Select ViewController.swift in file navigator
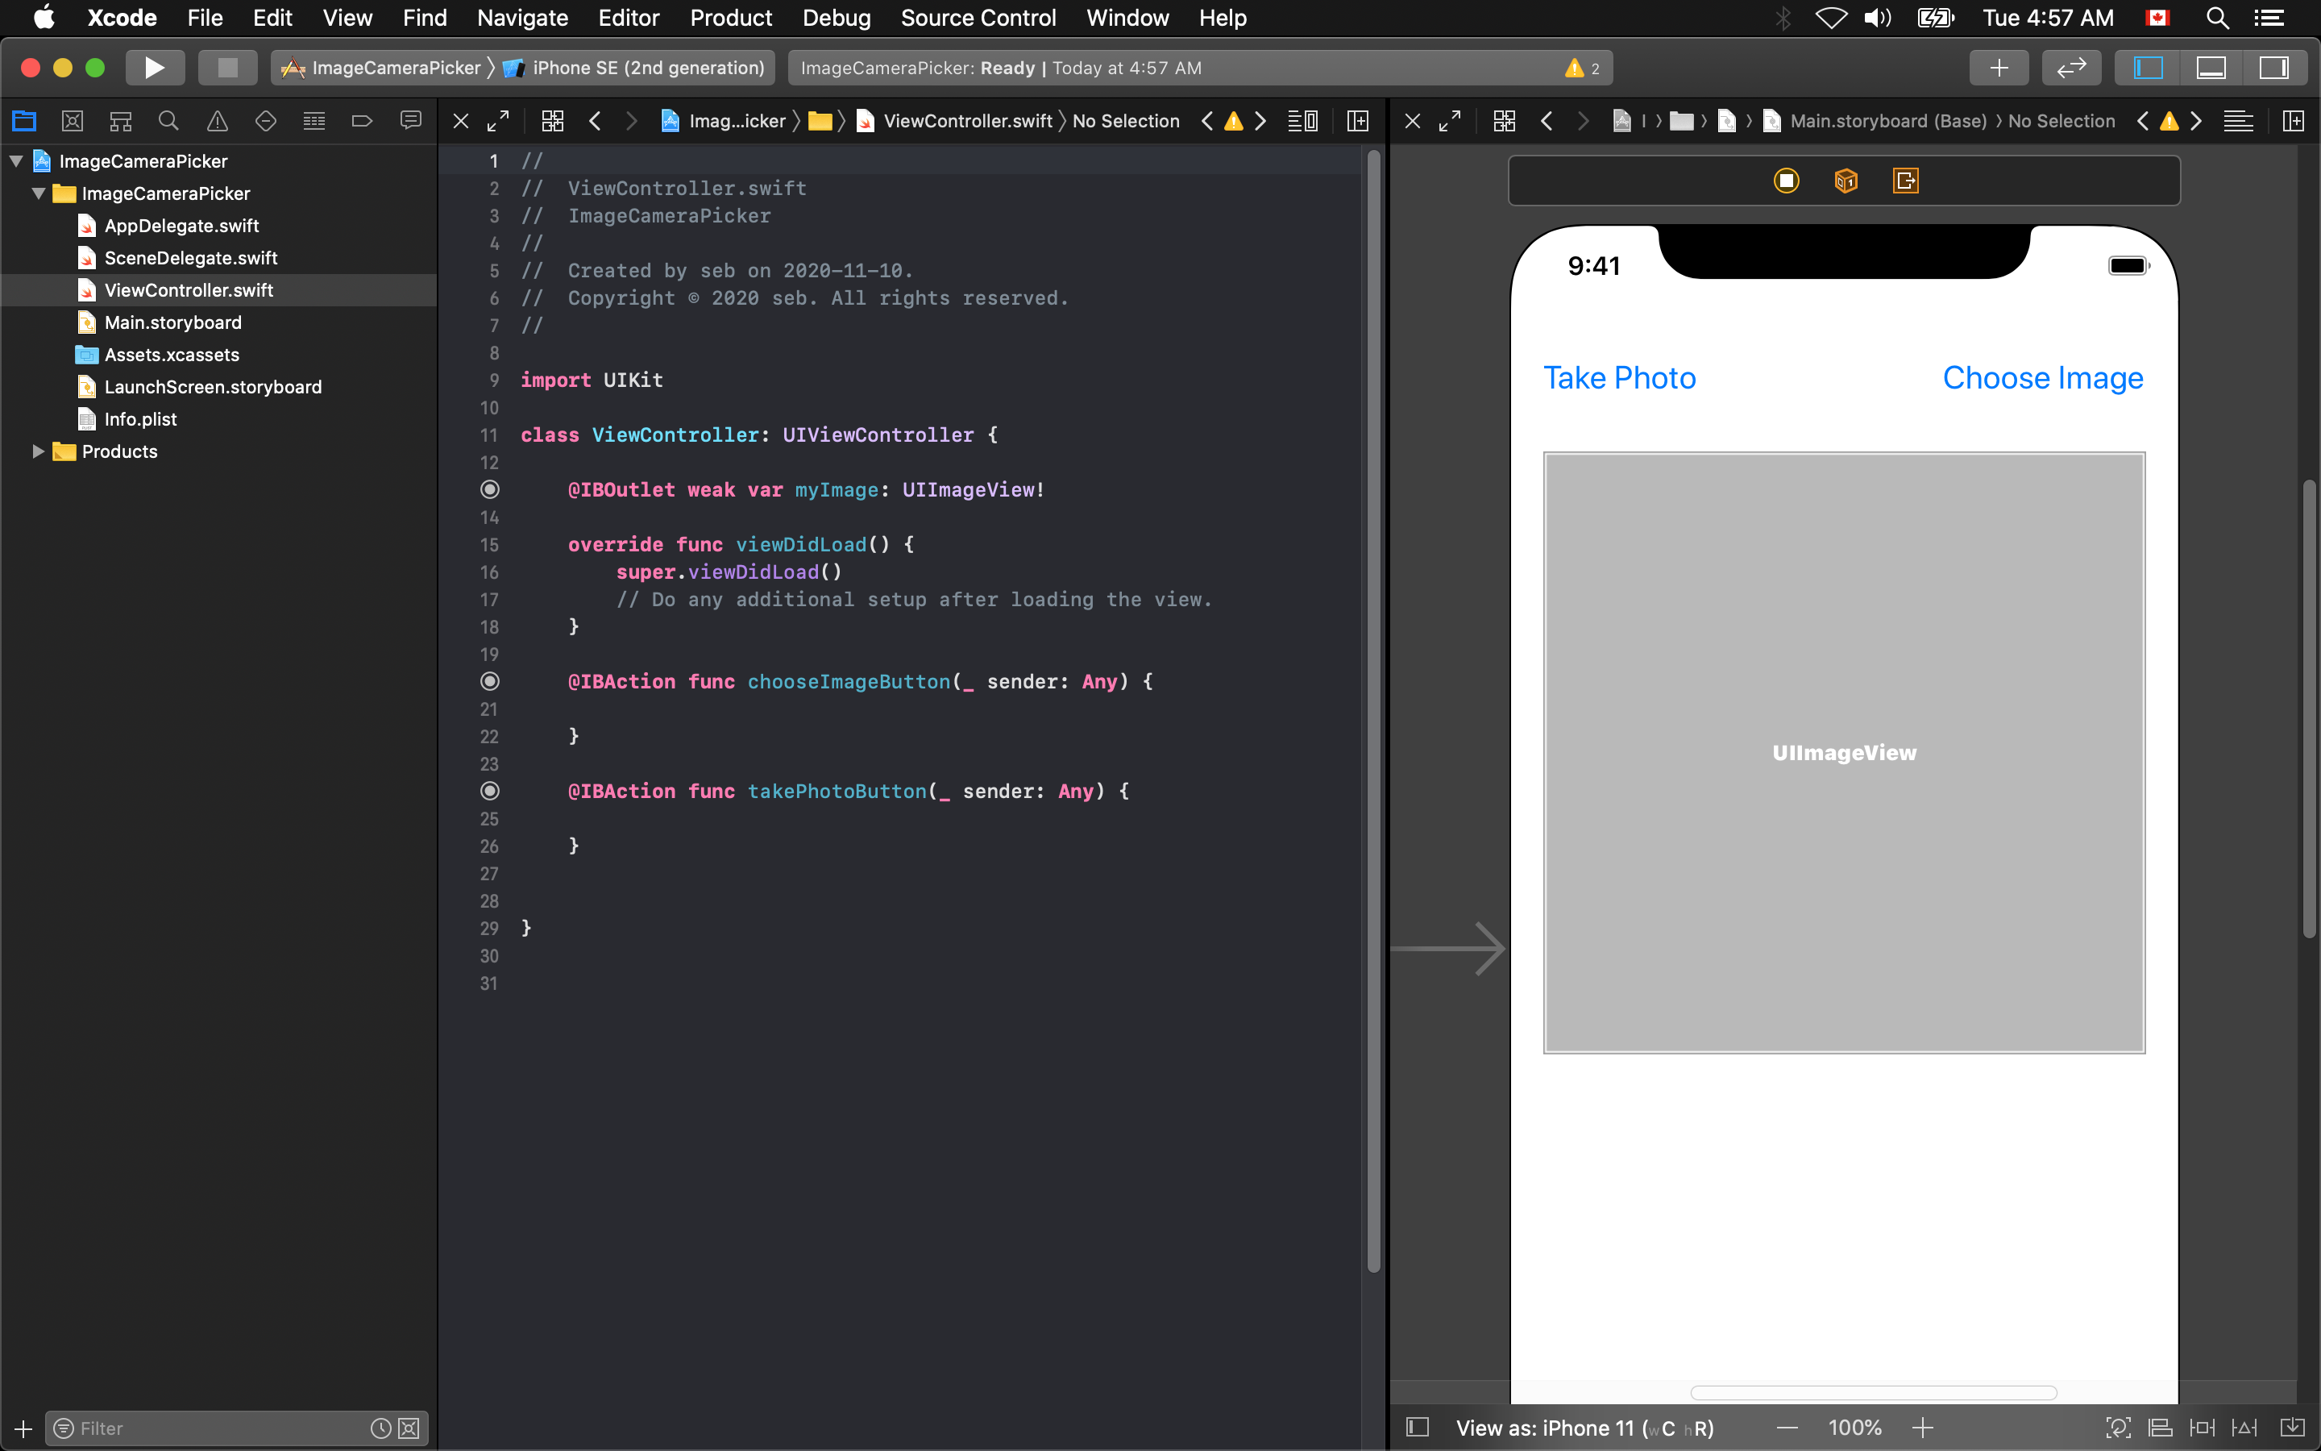 189,289
